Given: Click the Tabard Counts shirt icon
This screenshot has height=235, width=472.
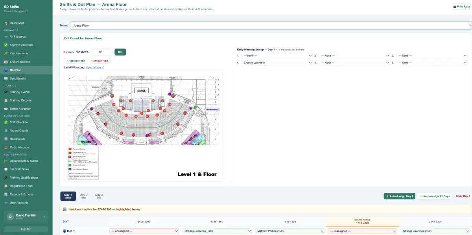Looking at the screenshot, I should [6, 130].
